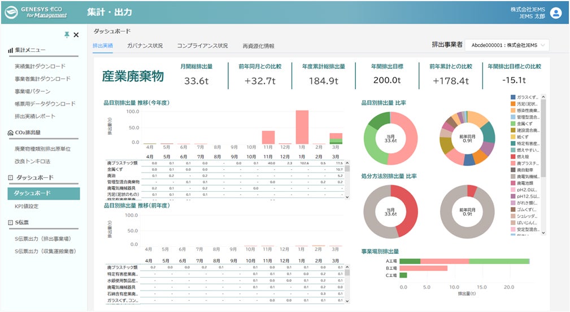Click the March stacked bar in this-year chart
This screenshot has width=570, height=312.
pyautogui.click(x=336, y=138)
